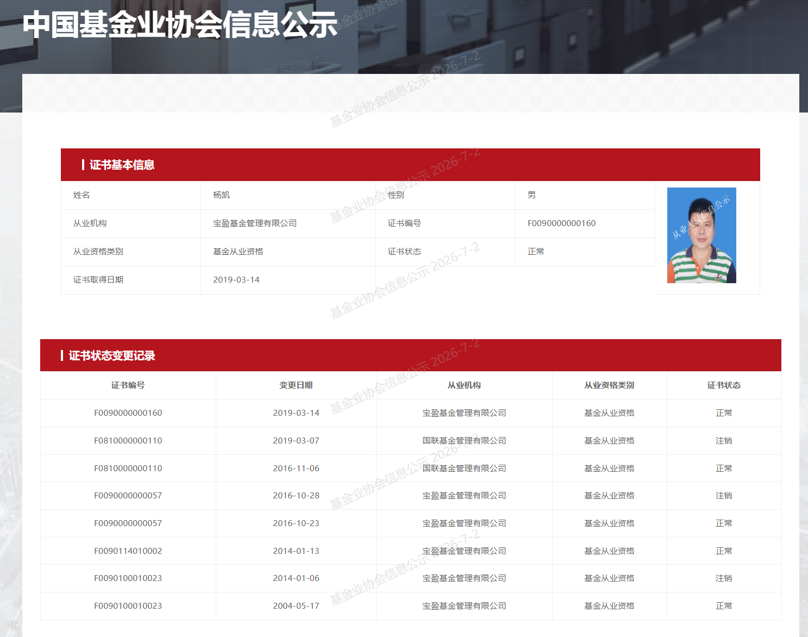This screenshot has width=808, height=637.
Task: Click the 变更日期 column header
Action: [x=296, y=385]
